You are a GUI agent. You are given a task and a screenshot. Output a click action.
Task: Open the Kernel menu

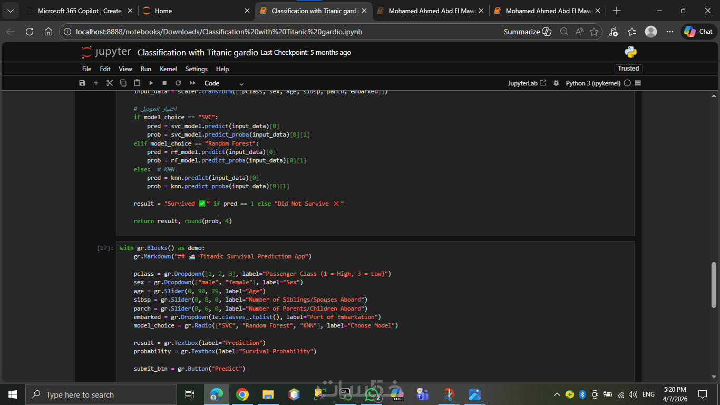coord(168,69)
